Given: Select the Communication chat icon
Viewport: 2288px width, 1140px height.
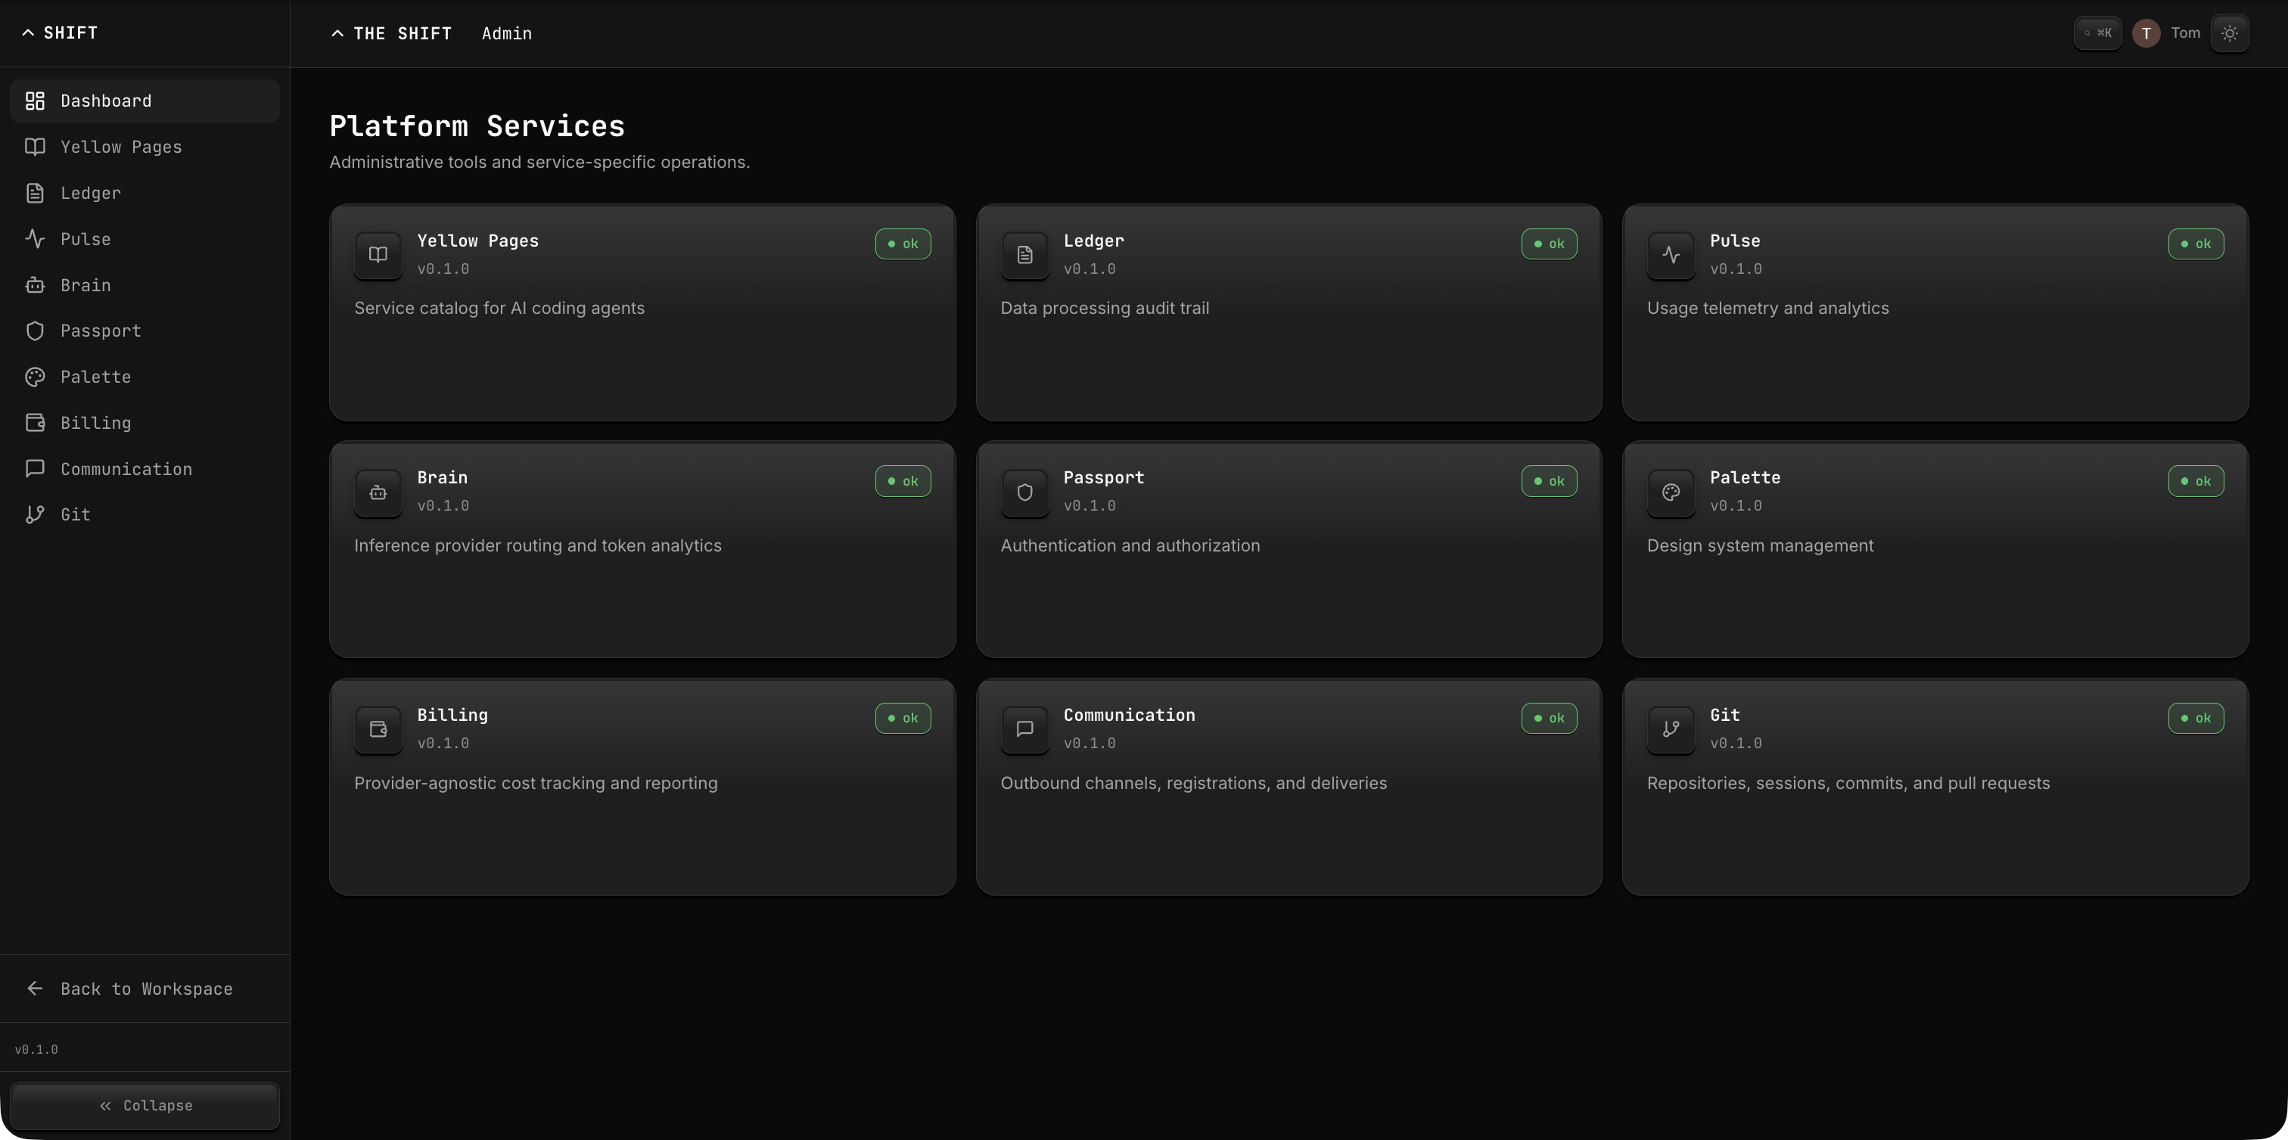Looking at the screenshot, I should [35, 469].
